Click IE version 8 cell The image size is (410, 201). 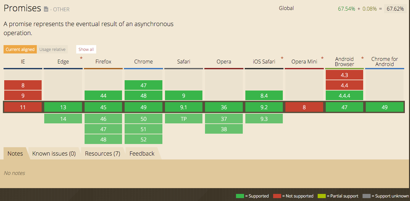[23, 85]
